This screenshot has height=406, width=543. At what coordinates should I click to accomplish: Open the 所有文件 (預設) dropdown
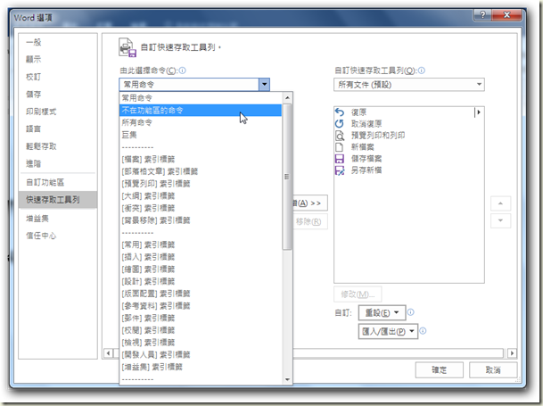point(409,85)
